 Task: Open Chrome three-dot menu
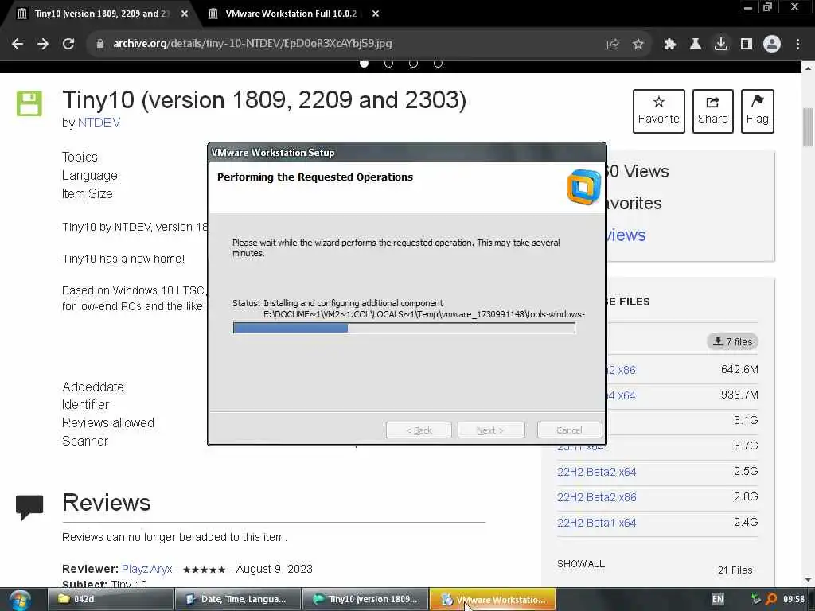coord(797,45)
